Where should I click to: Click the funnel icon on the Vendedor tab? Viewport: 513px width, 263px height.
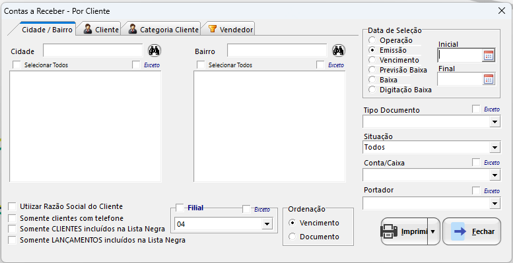pos(213,29)
